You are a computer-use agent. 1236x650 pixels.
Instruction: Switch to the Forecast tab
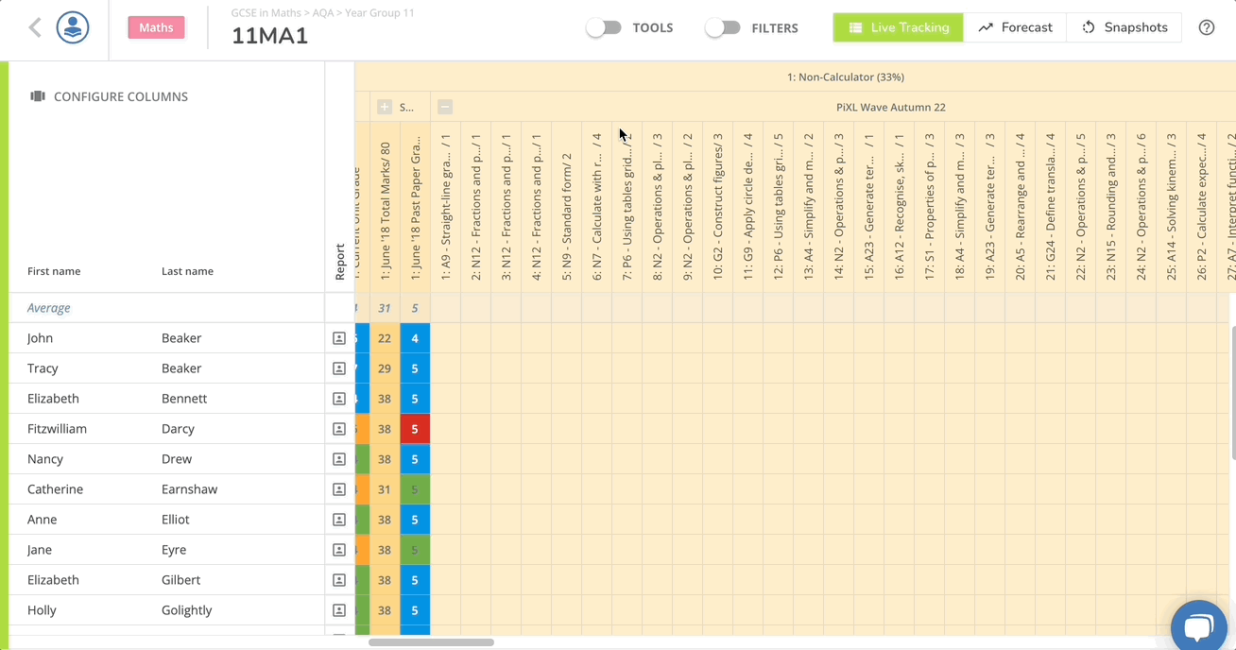pos(1015,27)
